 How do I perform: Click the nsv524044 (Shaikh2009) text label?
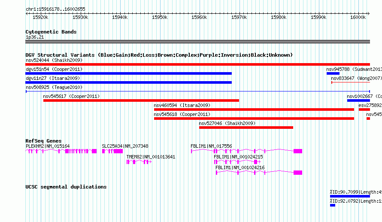coord(54,60)
